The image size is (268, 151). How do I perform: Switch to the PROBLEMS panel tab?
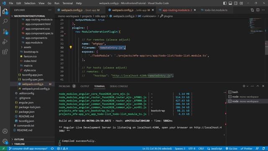click(67, 86)
